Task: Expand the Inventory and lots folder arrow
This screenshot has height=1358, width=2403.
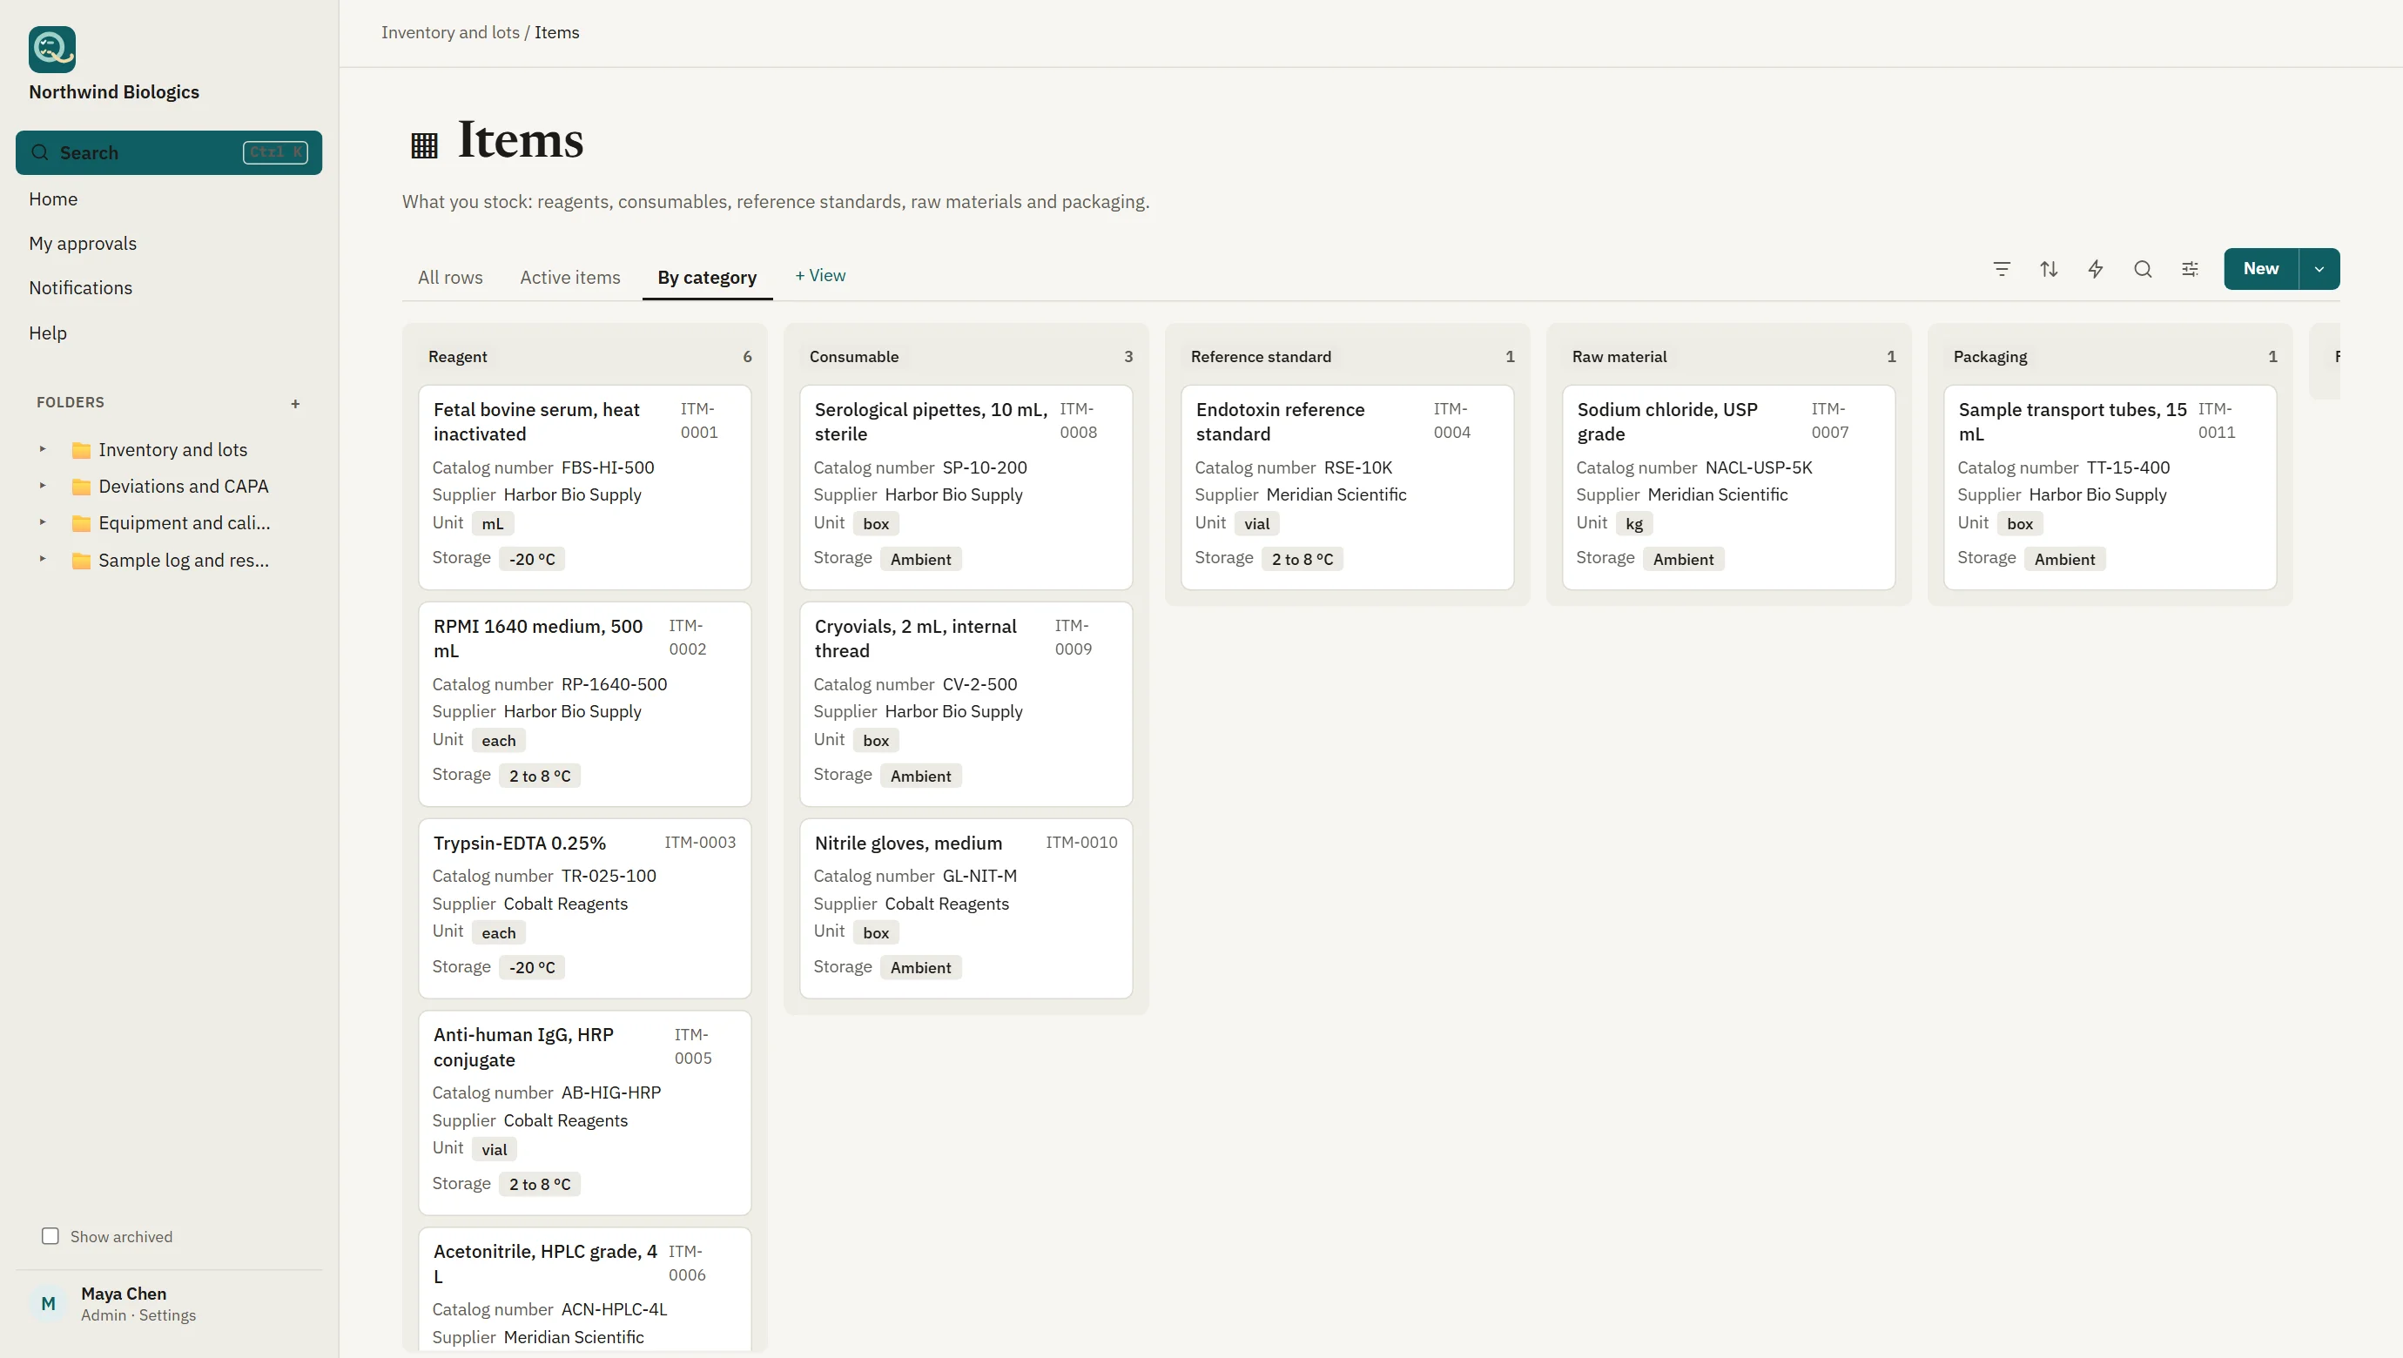Action: (x=42, y=448)
